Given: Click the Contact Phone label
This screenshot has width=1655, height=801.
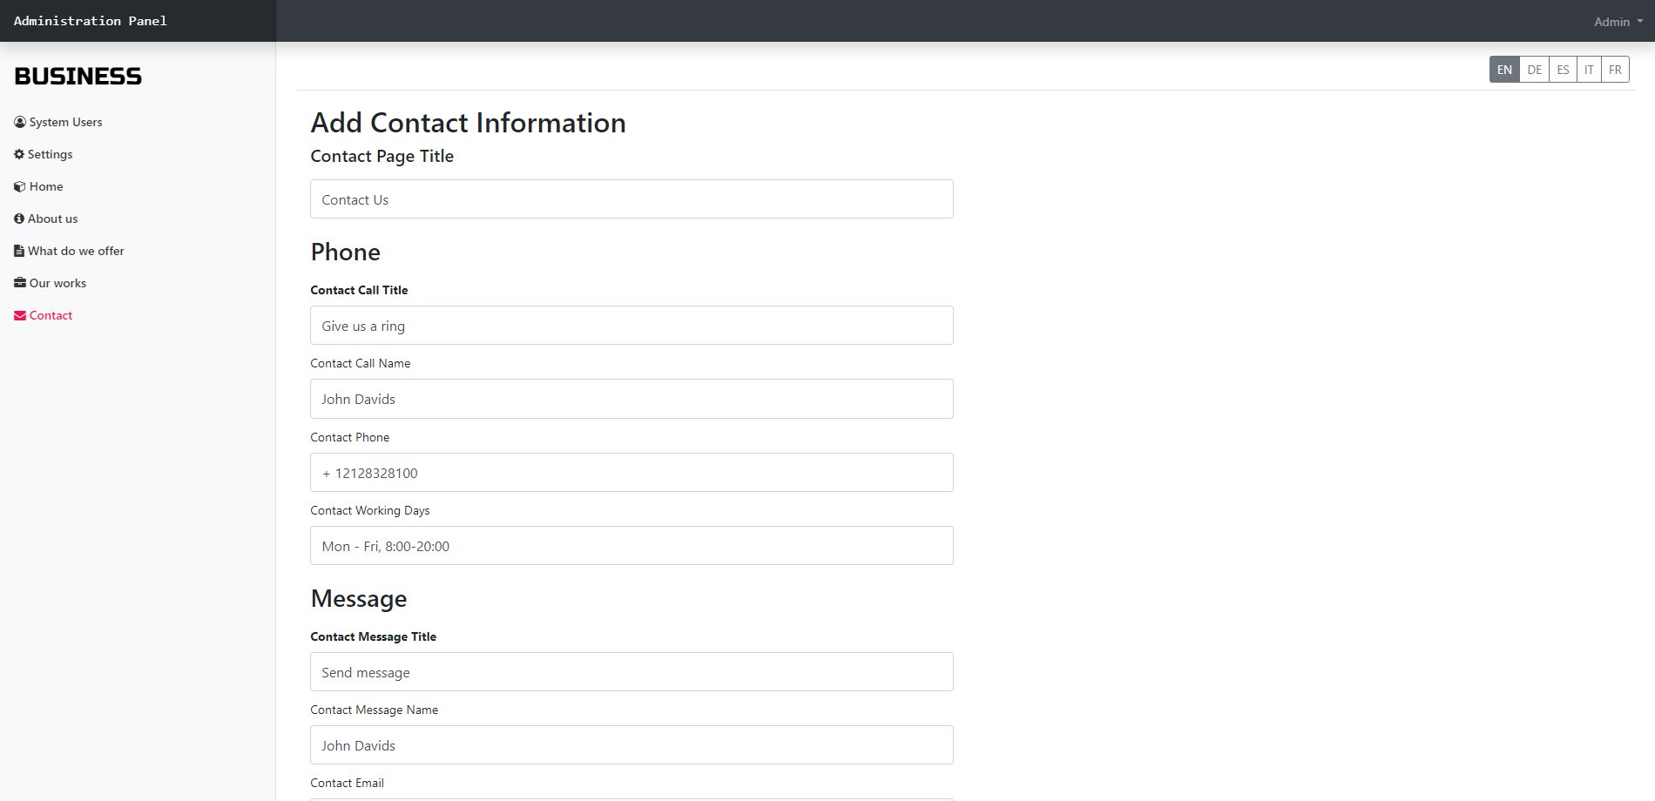Looking at the screenshot, I should [x=349, y=437].
